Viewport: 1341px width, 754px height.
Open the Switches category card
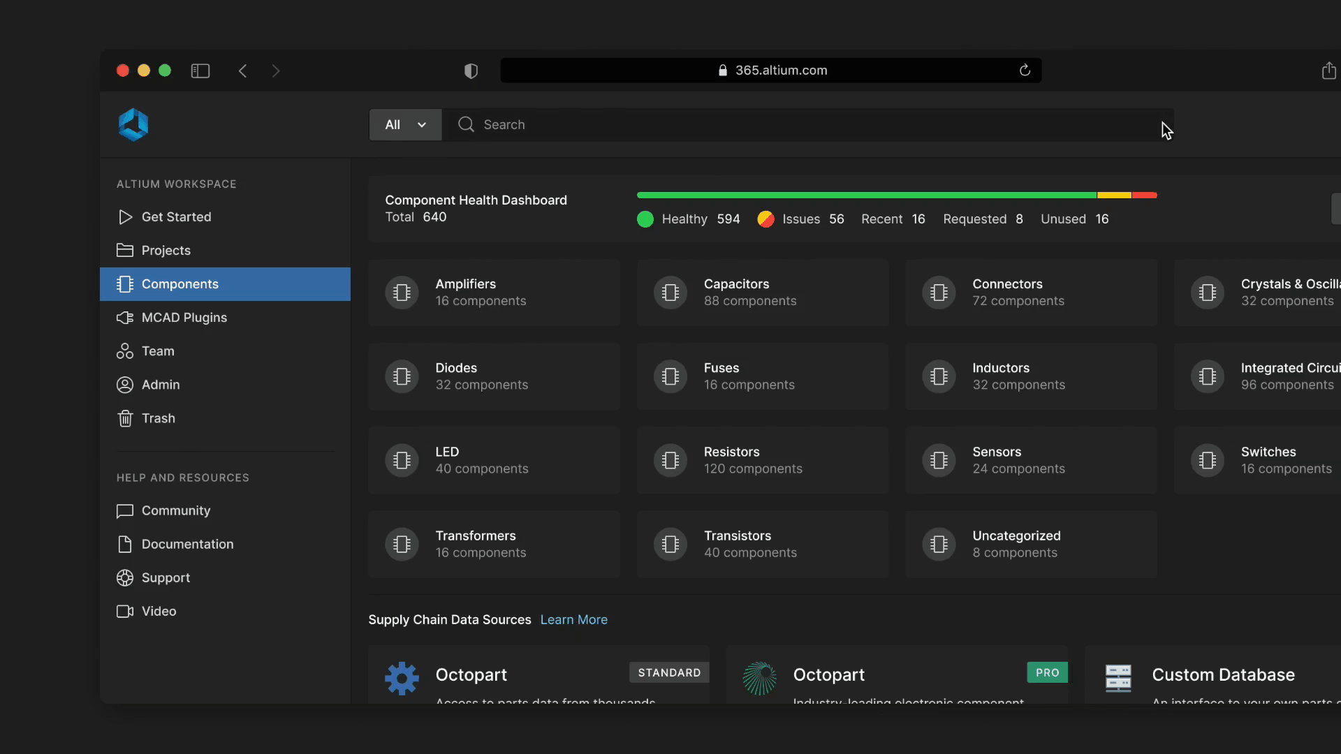tap(1257, 460)
